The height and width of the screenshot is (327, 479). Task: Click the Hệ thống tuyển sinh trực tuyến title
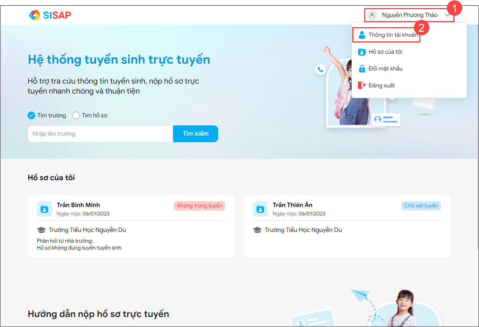click(x=119, y=60)
